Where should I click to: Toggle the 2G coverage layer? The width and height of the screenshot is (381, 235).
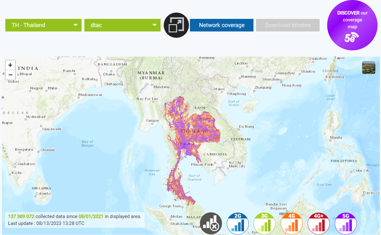pos(238,223)
